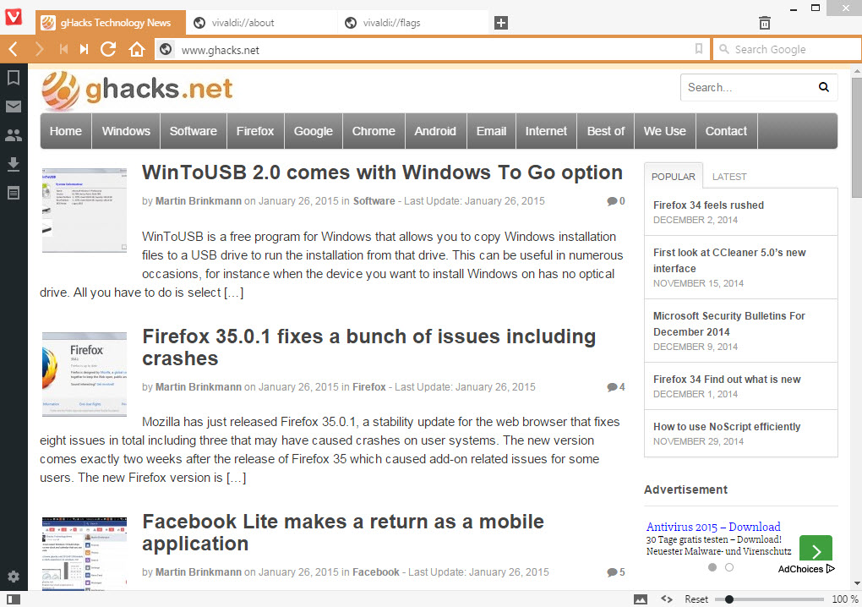Click the comment count for WinToUSB article
The height and width of the screenshot is (607, 862).
[x=616, y=201]
